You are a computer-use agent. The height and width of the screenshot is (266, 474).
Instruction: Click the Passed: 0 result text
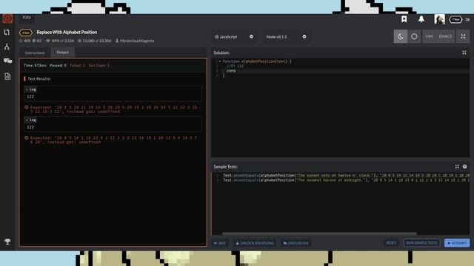coord(58,66)
